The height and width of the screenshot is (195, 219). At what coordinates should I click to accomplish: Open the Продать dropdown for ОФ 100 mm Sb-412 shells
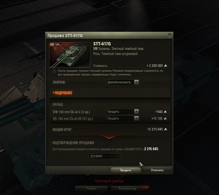click(122, 112)
